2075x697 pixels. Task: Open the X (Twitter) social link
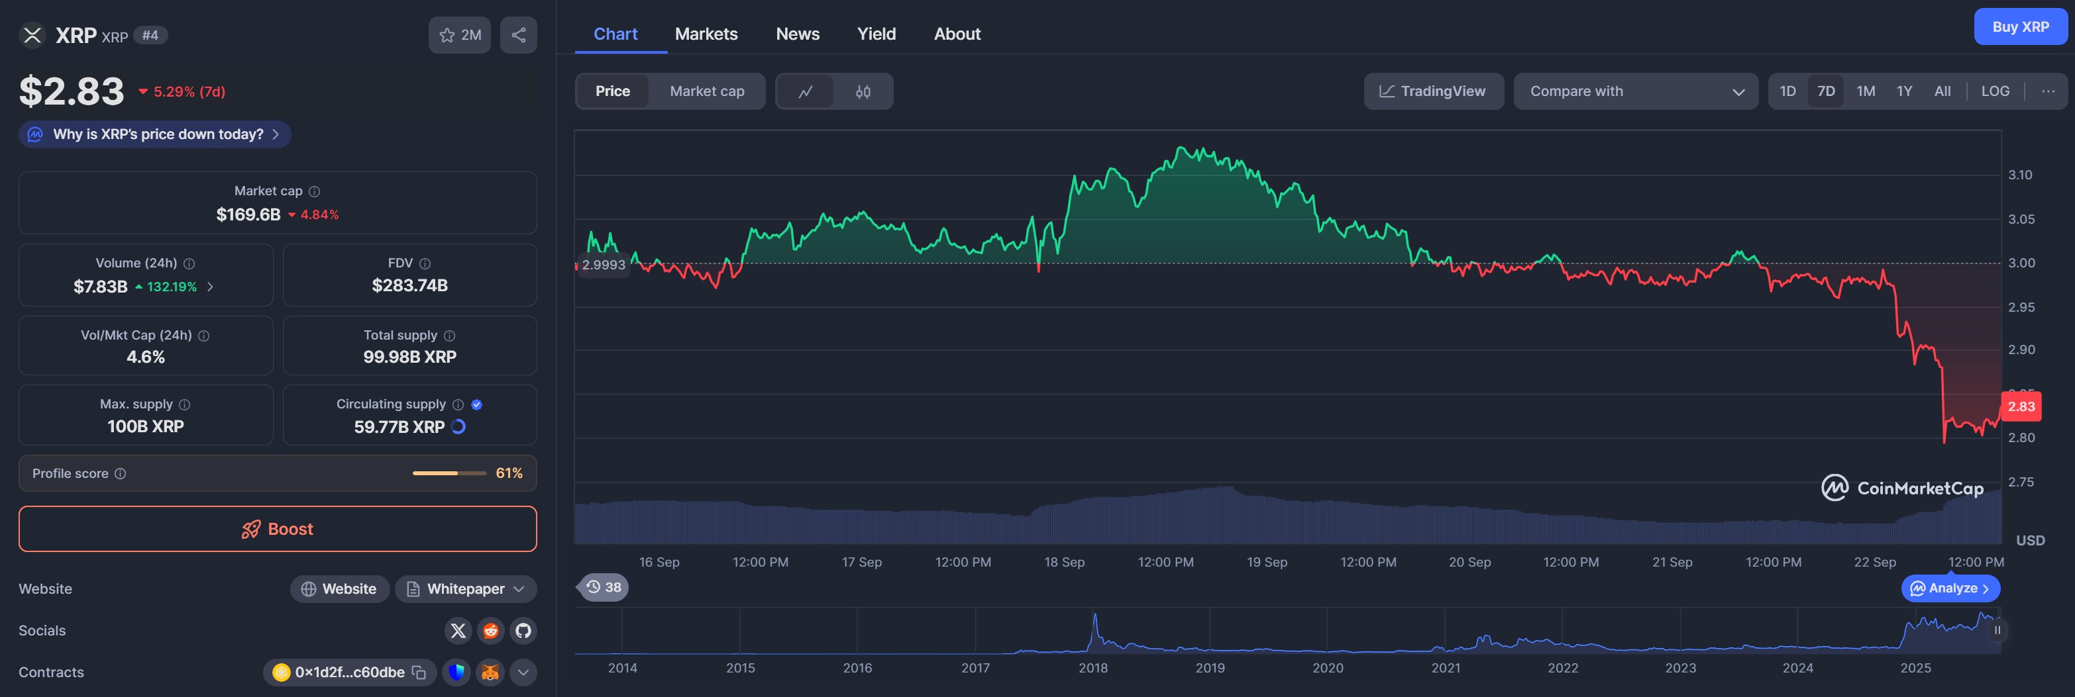[x=458, y=630]
